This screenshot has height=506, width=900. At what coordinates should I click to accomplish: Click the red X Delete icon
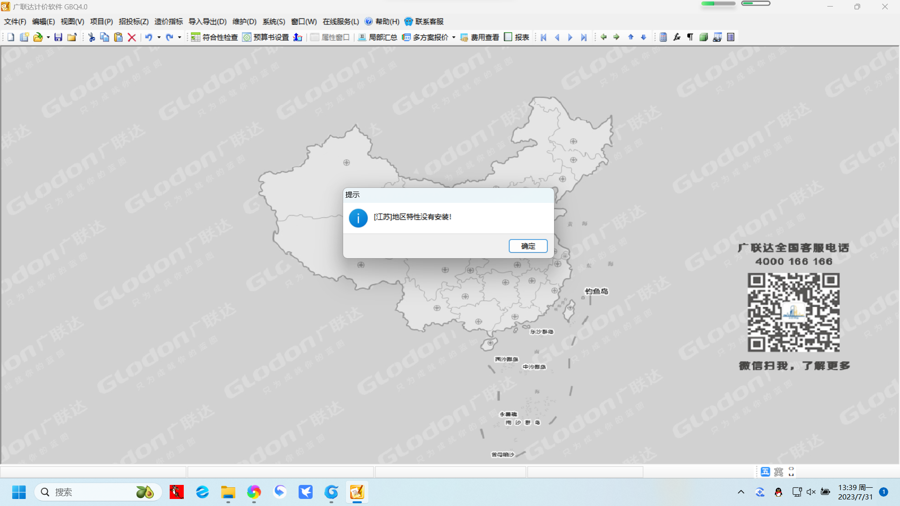click(x=132, y=37)
